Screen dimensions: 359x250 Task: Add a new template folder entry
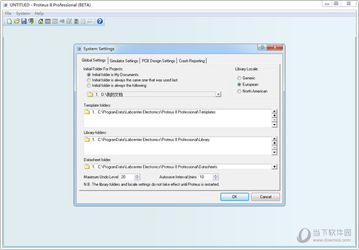click(274, 116)
